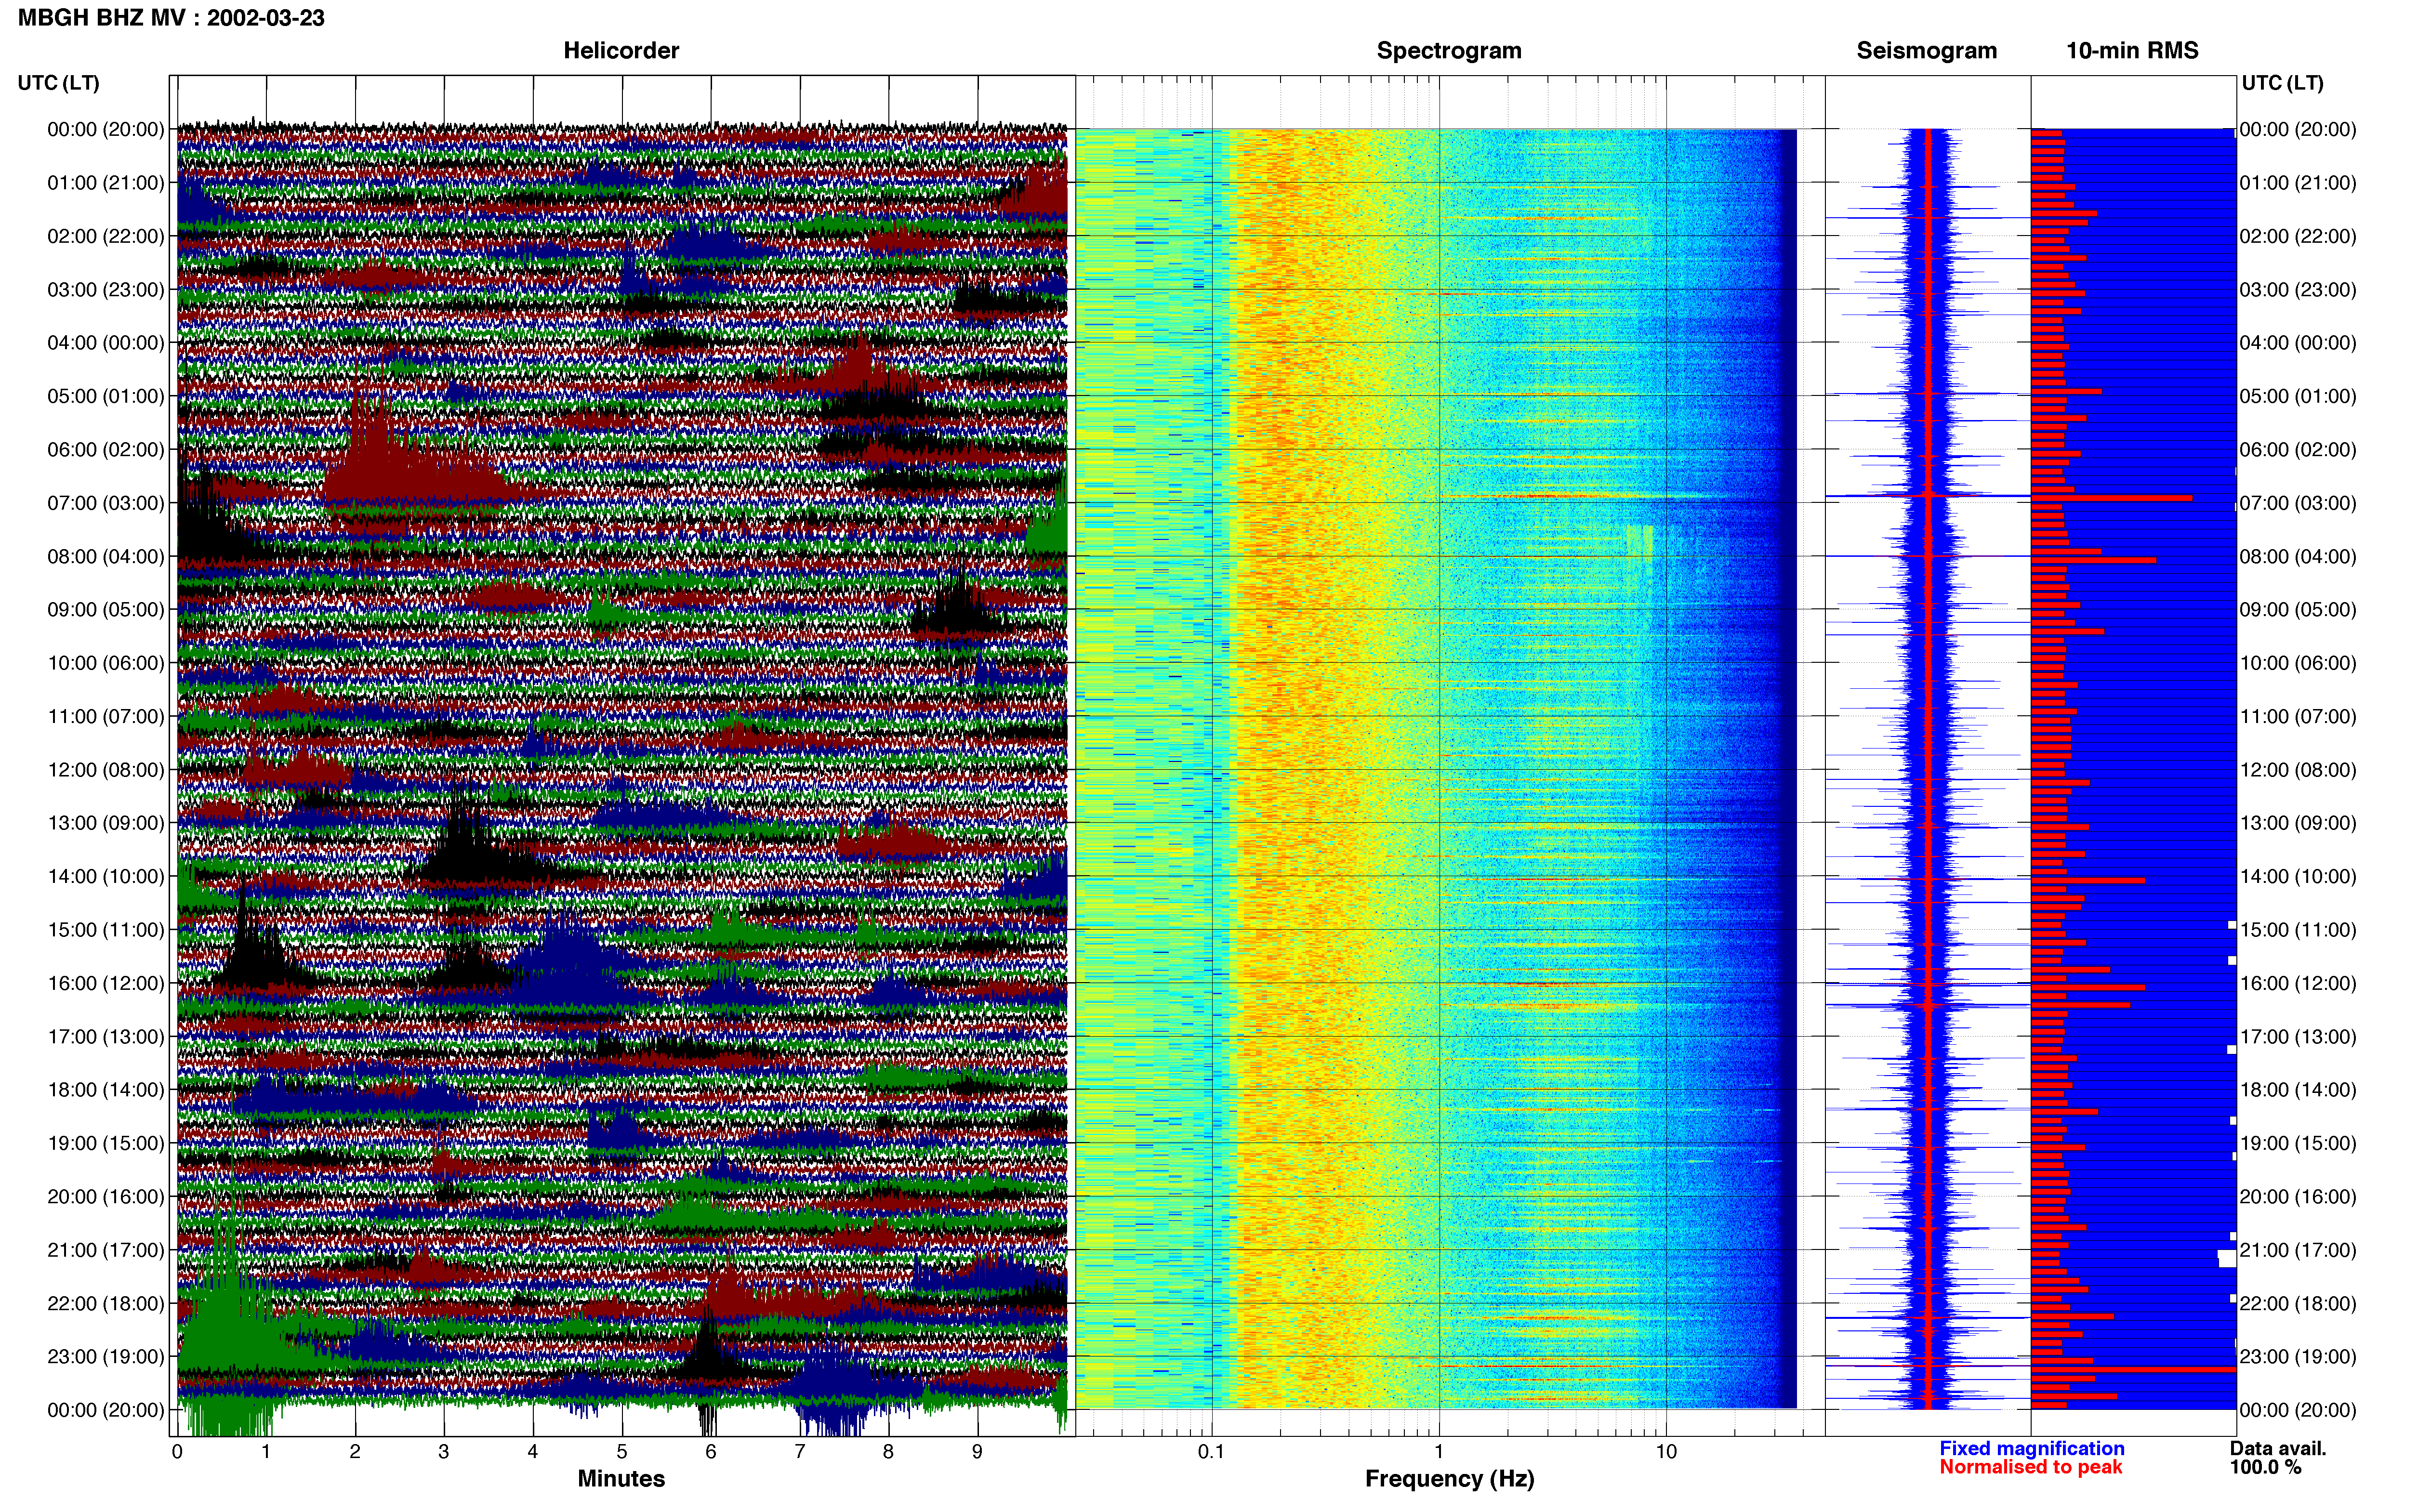Click the right '07:00 (03:00)' time label
This screenshot has height=1512, width=2418.
tap(2298, 503)
